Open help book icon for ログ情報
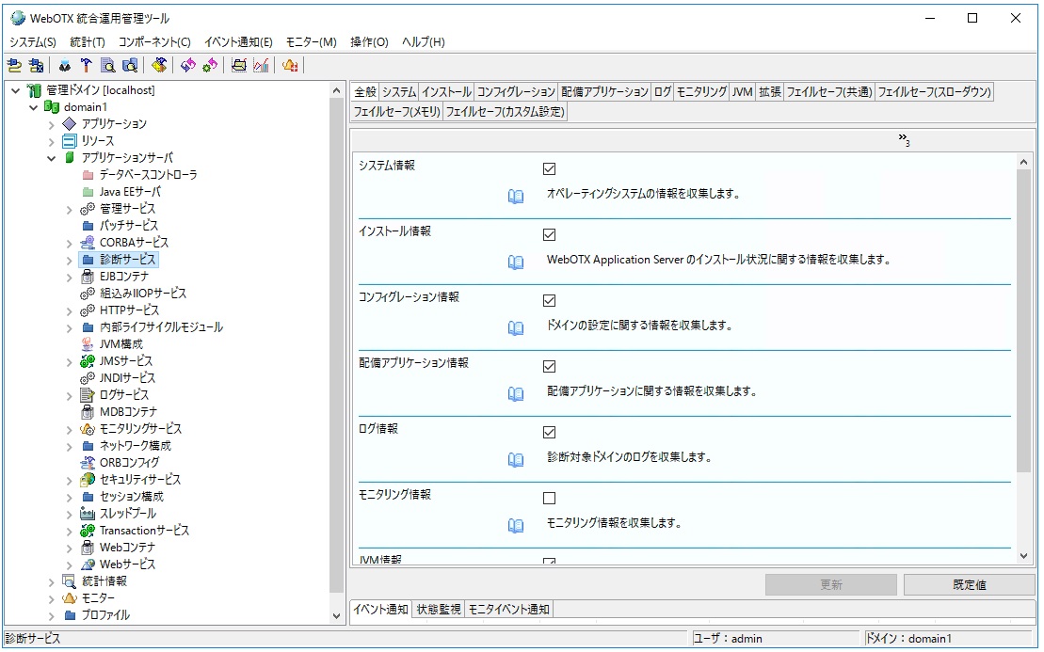The height and width of the screenshot is (652, 1044). click(515, 460)
